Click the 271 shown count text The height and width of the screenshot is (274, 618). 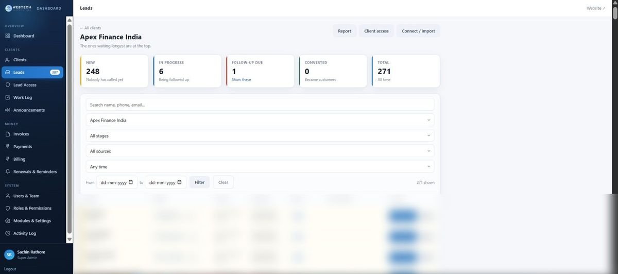[425, 182]
